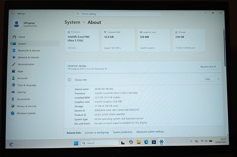The height and width of the screenshot is (157, 237).
Task: Click the Pen and touch value text
Action: click(x=121, y=123)
